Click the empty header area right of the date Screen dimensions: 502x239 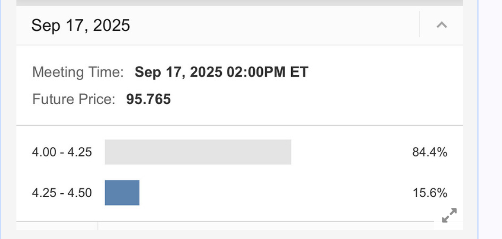(274, 26)
